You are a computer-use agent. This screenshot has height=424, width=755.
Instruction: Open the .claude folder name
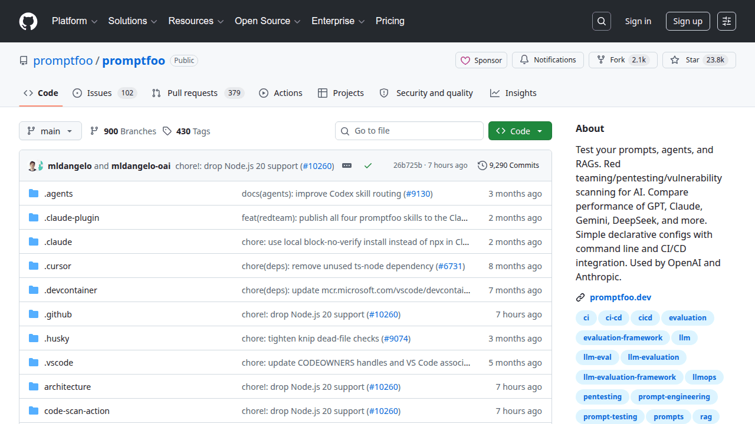pos(58,241)
